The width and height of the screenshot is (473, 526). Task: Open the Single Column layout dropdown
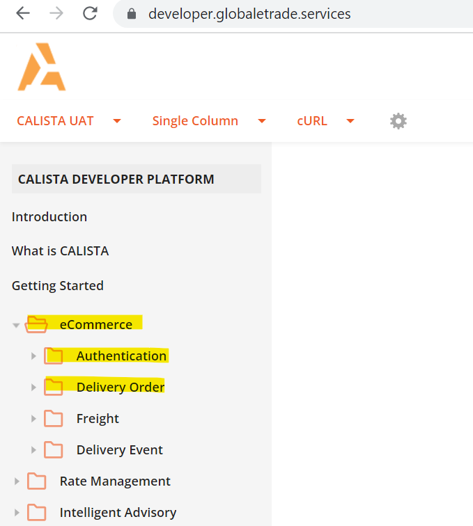click(x=209, y=121)
